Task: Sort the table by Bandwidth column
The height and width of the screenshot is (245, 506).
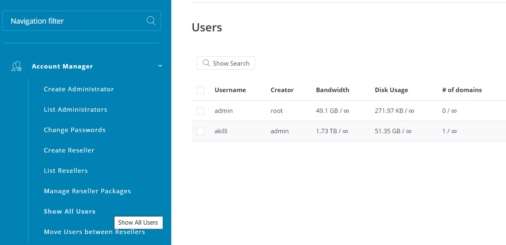Action: [332, 90]
